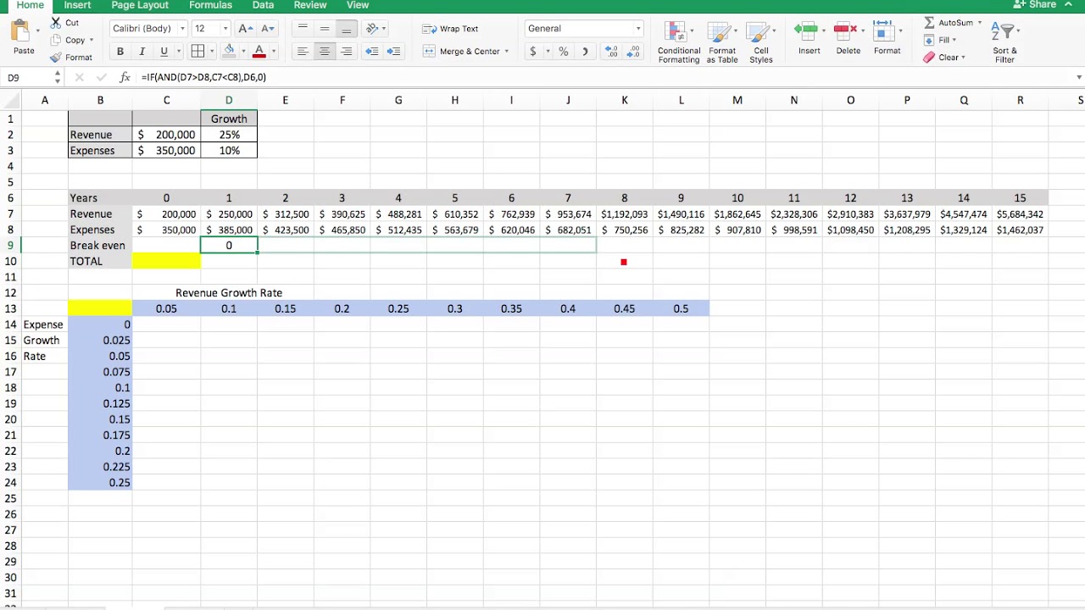Increase font size with the larger A
The image size is (1085, 610).
[x=245, y=29]
